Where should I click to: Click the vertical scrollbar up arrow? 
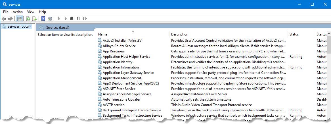(x=329, y=34)
